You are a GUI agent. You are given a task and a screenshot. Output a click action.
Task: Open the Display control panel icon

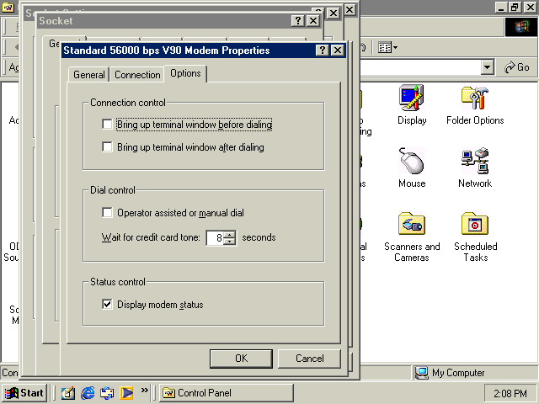(412, 104)
